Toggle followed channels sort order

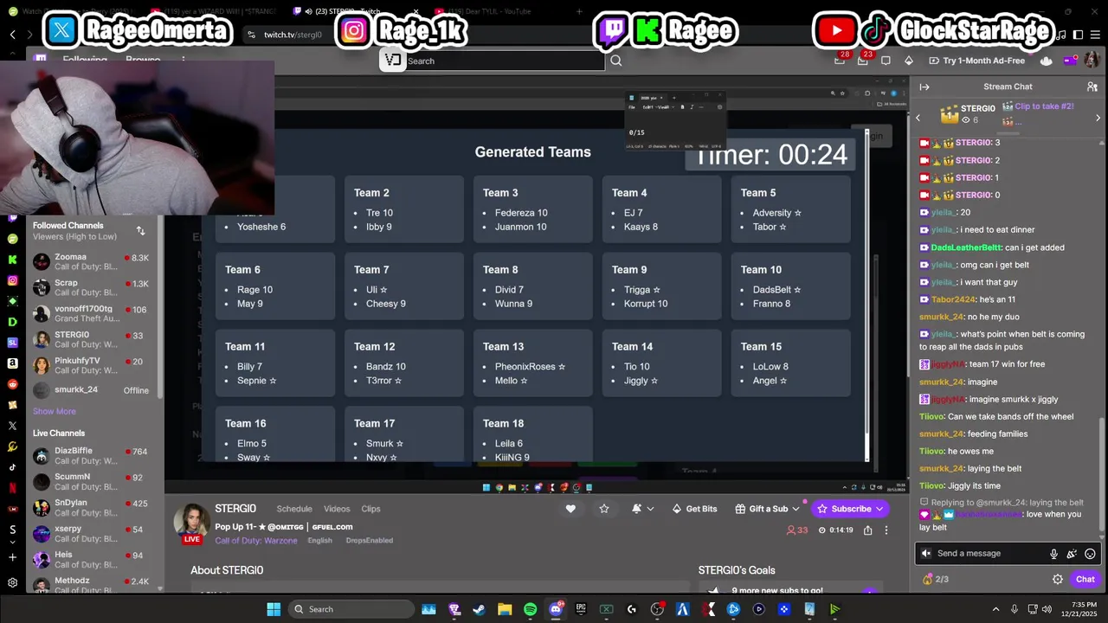[140, 231]
